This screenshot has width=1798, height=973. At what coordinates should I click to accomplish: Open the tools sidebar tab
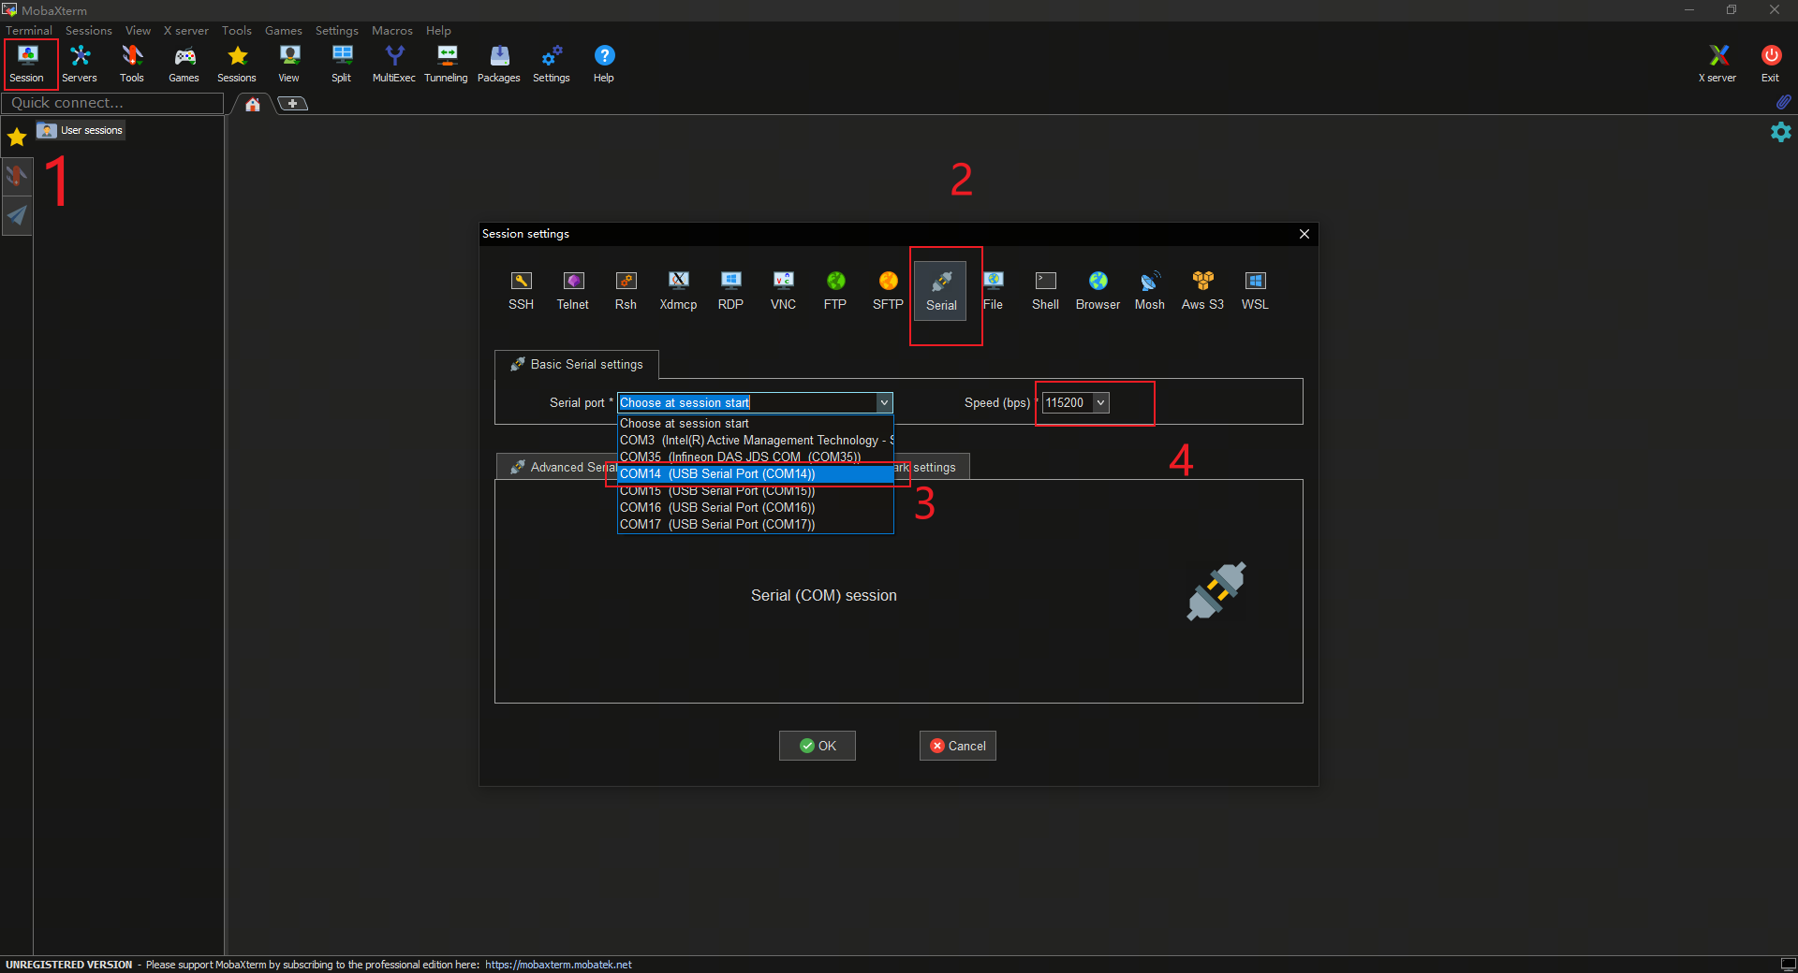pos(17,176)
